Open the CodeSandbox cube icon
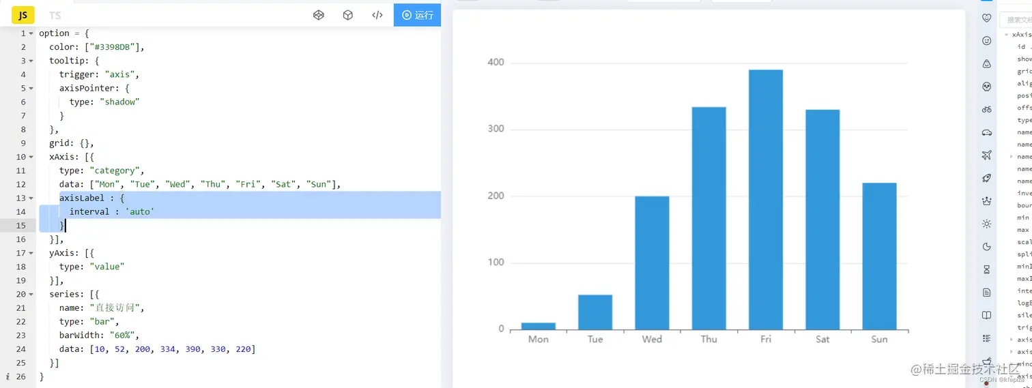Screen dimensions: 1032x388 click(x=348, y=15)
